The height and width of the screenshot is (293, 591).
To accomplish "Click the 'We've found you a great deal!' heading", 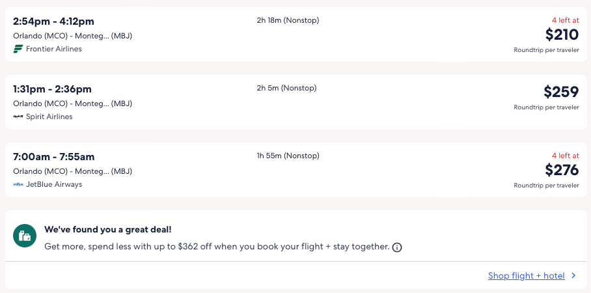I will [108, 229].
